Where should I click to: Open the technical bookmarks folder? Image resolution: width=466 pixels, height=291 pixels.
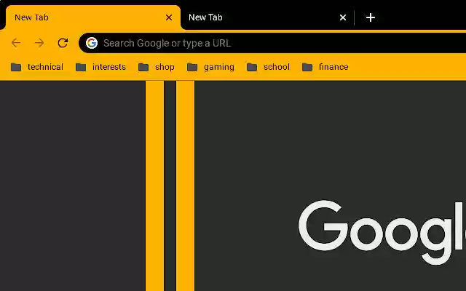pos(37,67)
